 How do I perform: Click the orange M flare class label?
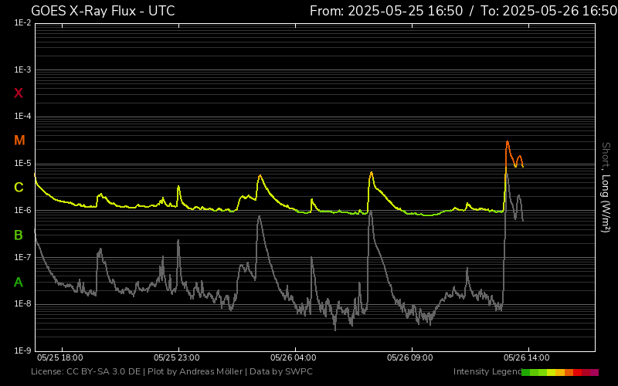click(x=19, y=141)
